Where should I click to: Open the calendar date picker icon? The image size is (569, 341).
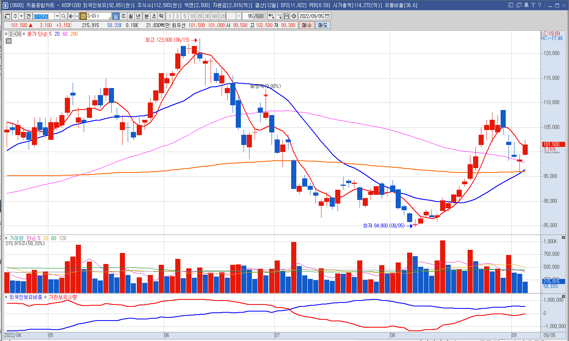[327, 16]
